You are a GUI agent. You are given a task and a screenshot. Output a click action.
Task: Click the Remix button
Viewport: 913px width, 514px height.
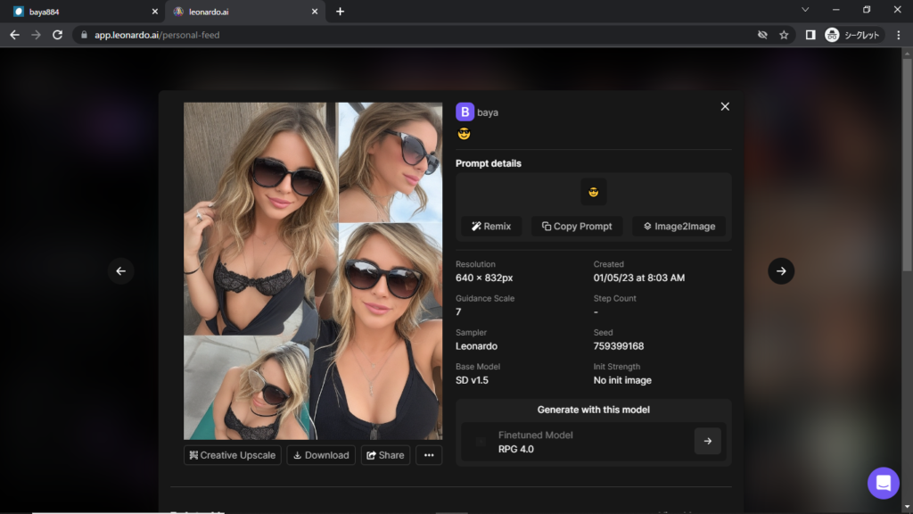pos(491,227)
